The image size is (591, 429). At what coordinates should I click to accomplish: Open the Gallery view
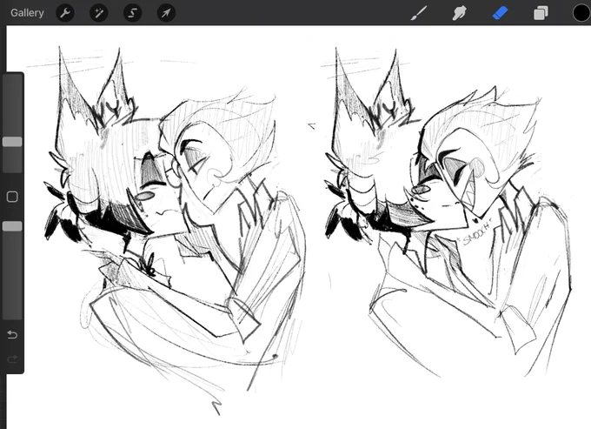click(27, 13)
